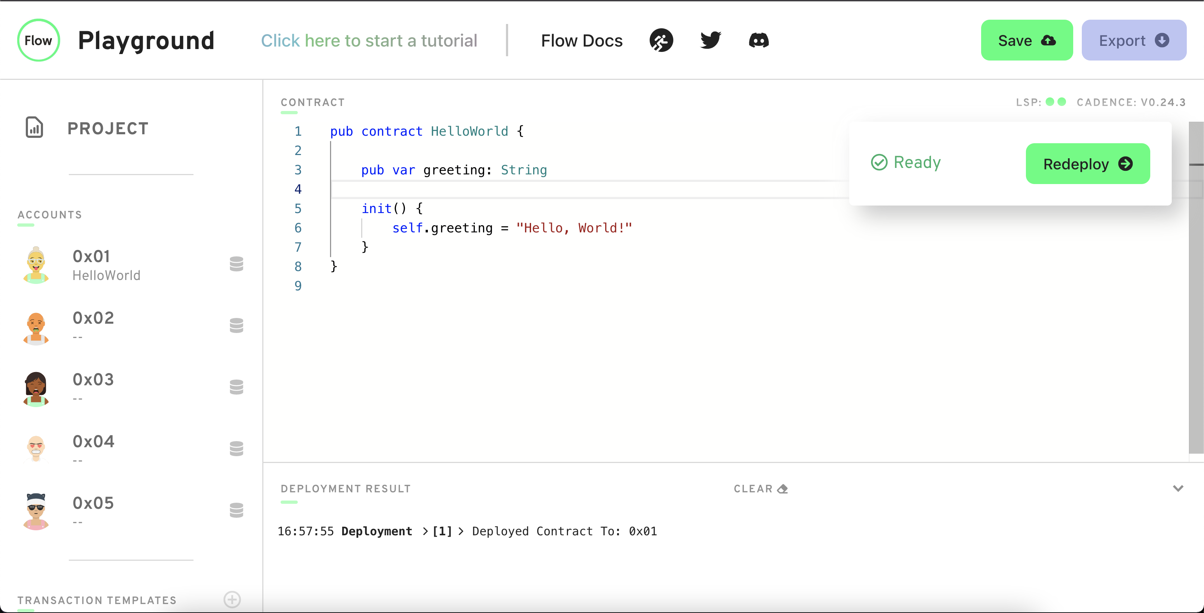Screen dimensions: 1204x613
Task: Click the CONTRACT heading label
Action: (x=313, y=102)
